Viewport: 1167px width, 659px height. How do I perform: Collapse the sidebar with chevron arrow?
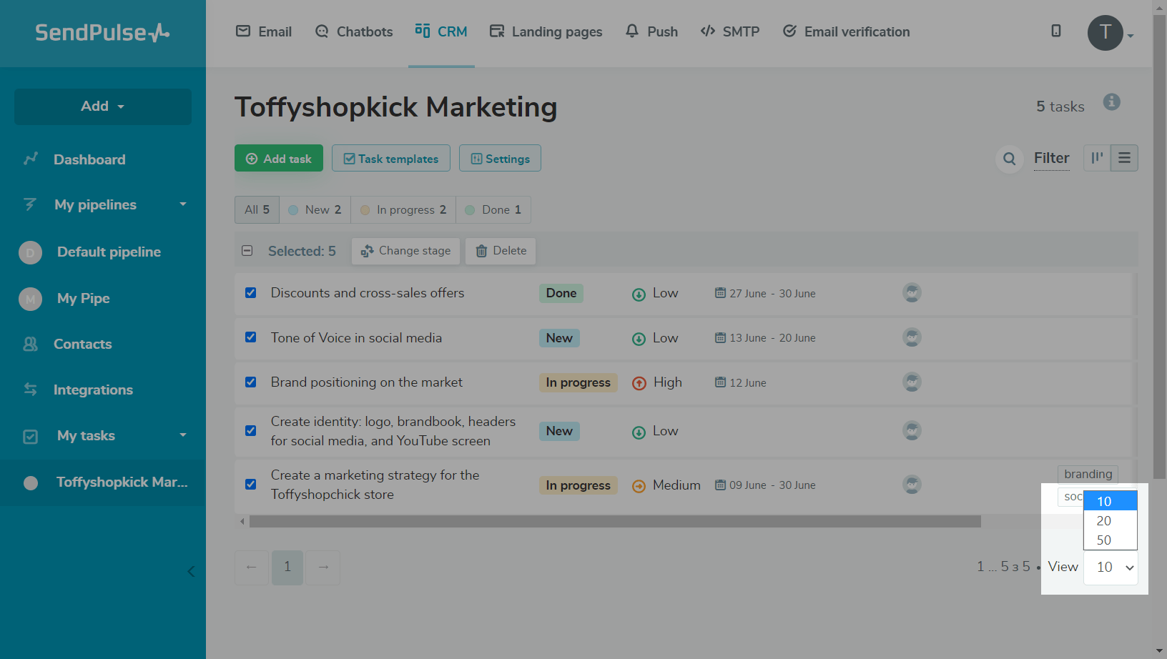pyautogui.click(x=191, y=571)
